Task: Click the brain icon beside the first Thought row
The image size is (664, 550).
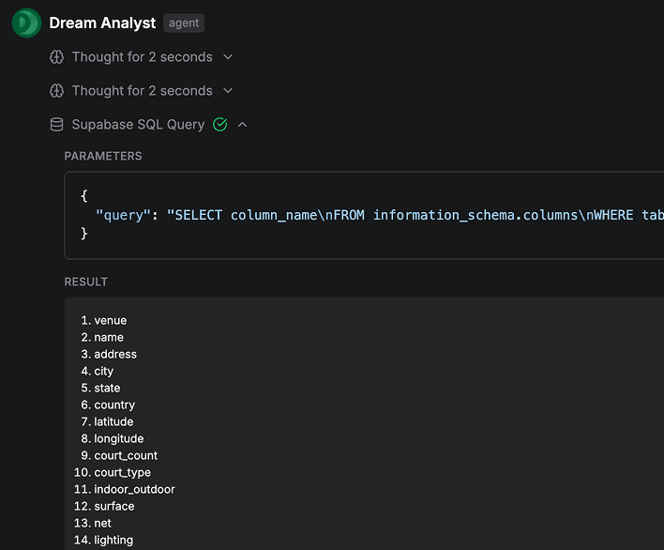Action: click(x=57, y=56)
